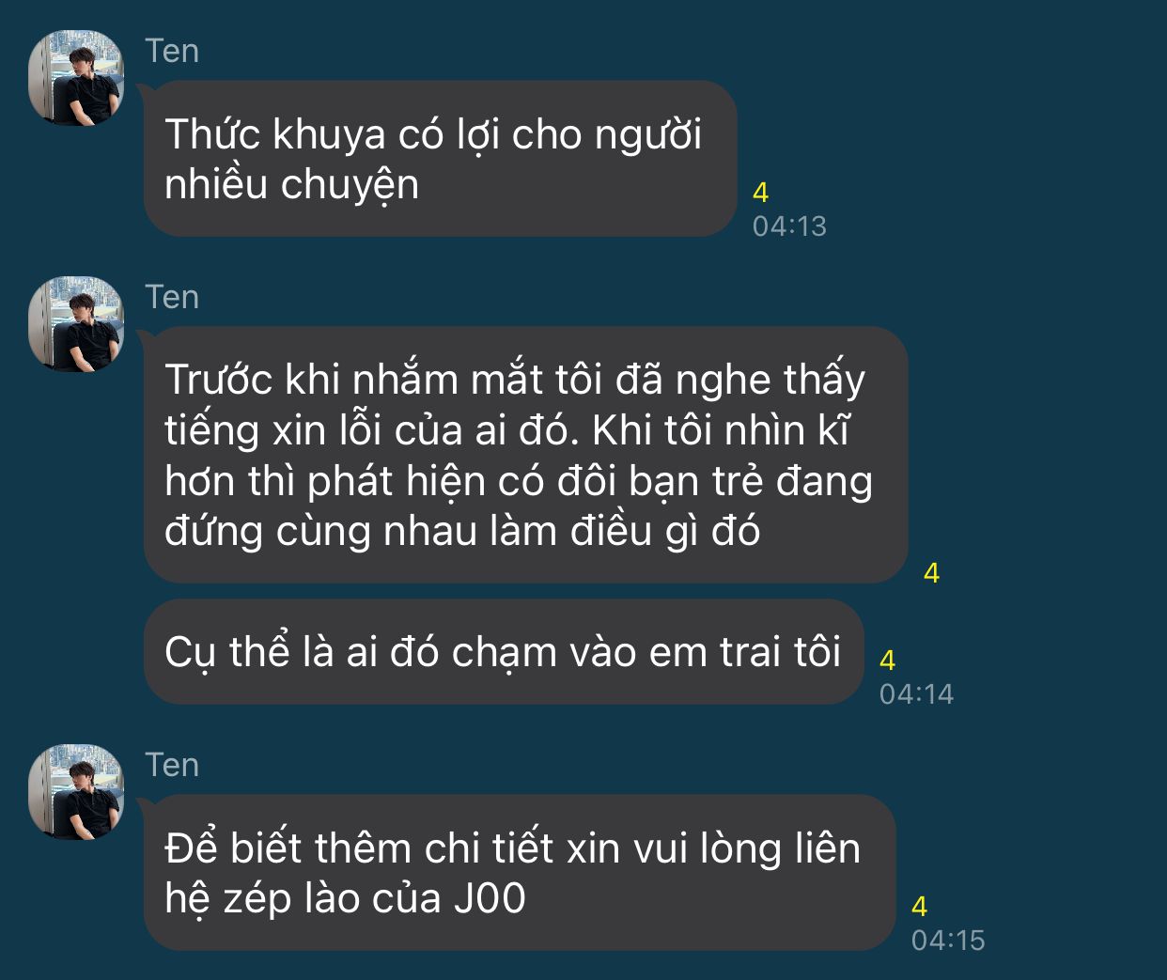Click the sender name Ten above "Thức khuya" bubble
The image size is (1167, 980).
(172, 51)
